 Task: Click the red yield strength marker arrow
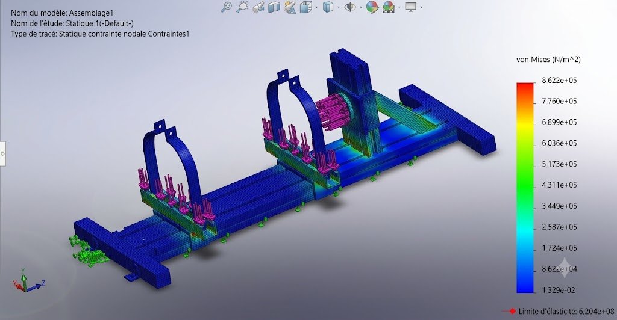point(509,312)
